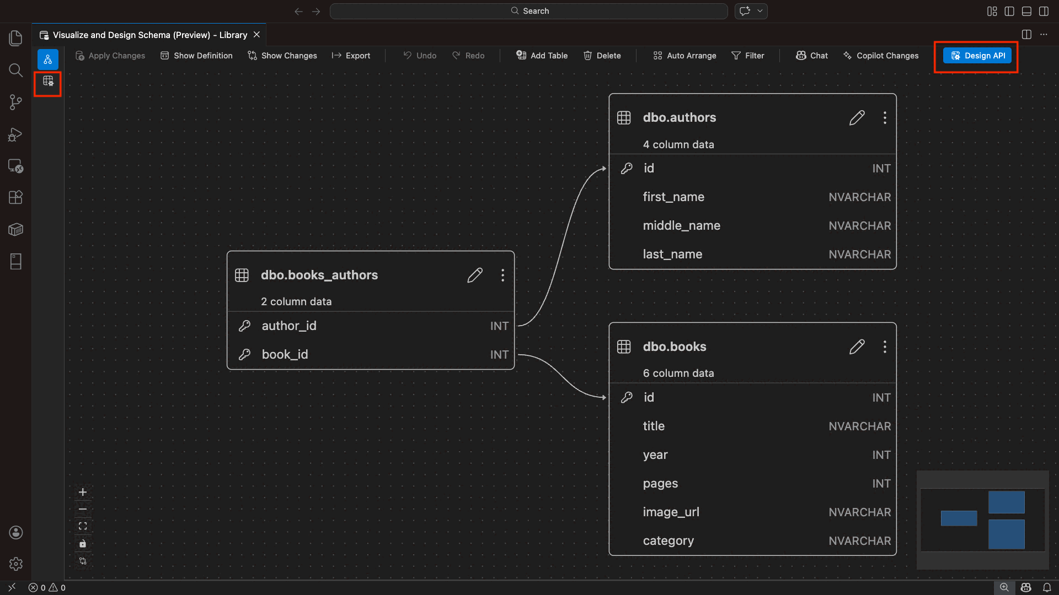Open the Extensions sidebar icon

point(15,197)
